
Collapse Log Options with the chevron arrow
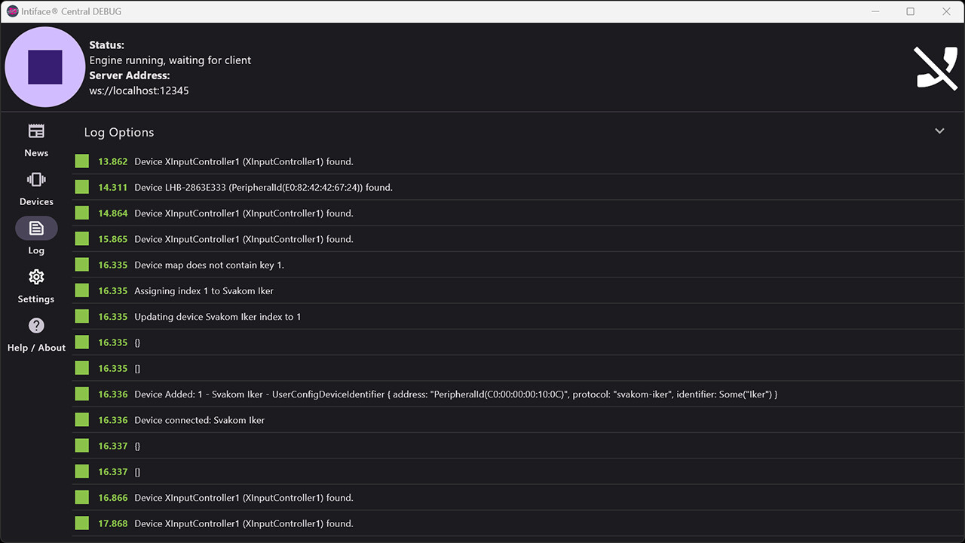click(x=939, y=130)
